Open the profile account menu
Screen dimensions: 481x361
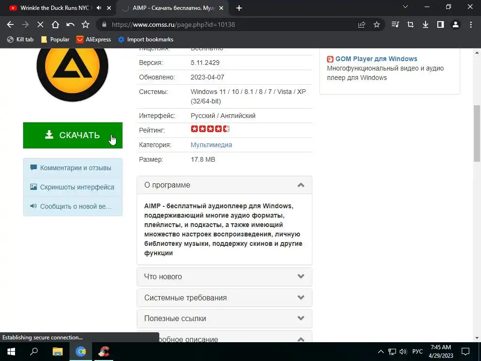click(x=456, y=24)
